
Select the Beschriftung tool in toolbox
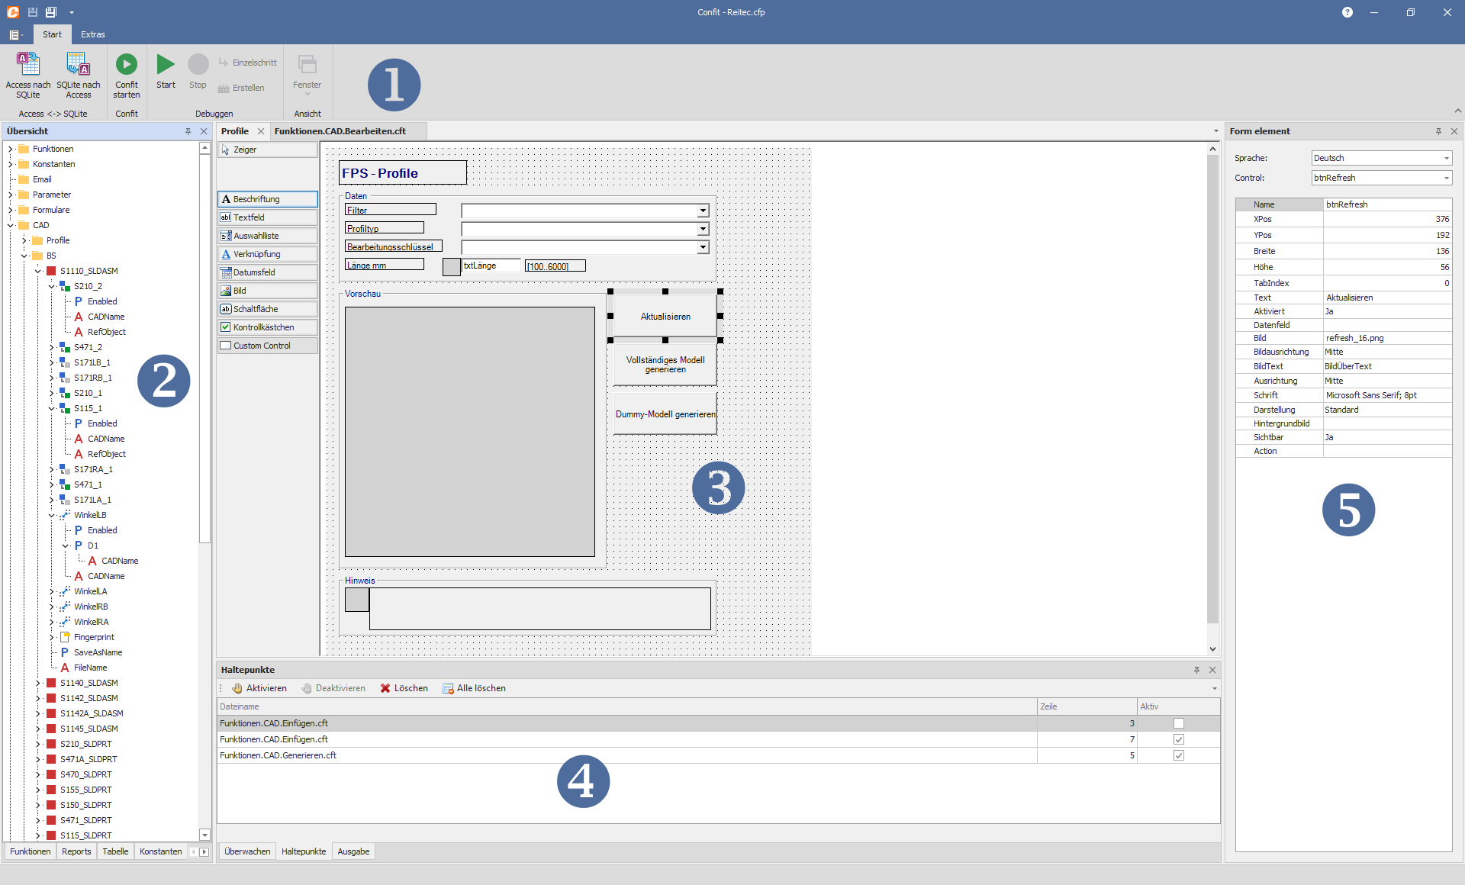[x=268, y=199]
